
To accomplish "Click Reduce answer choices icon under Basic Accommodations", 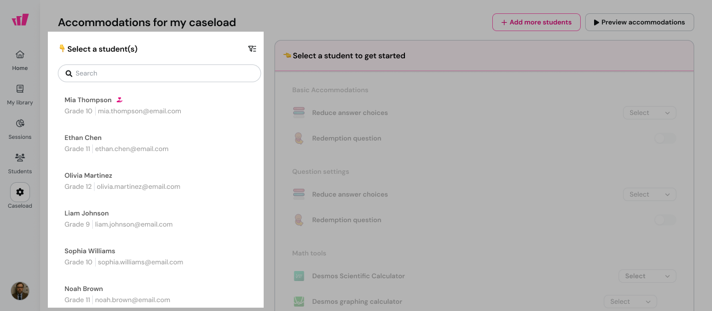I will (299, 113).
